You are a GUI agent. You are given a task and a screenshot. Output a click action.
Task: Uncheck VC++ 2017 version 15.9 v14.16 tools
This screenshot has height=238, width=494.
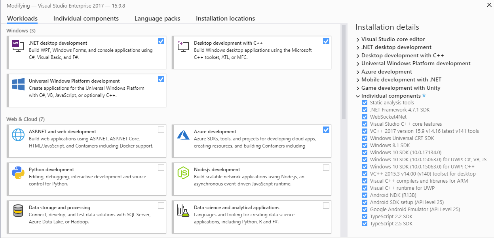tap(365, 131)
